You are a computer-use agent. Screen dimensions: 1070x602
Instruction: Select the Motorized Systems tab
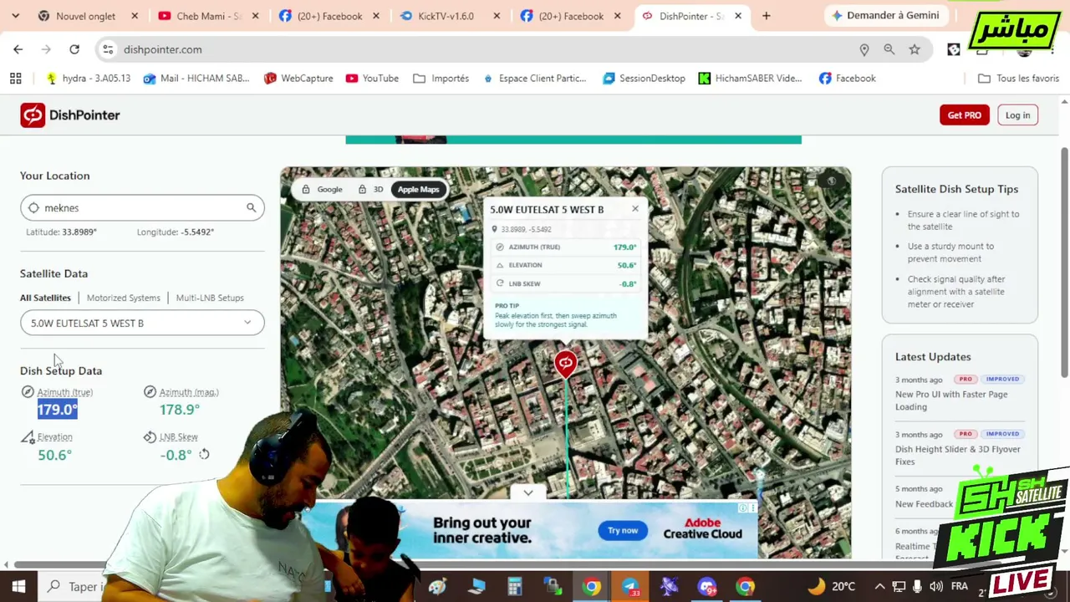[x=123, y=298]
